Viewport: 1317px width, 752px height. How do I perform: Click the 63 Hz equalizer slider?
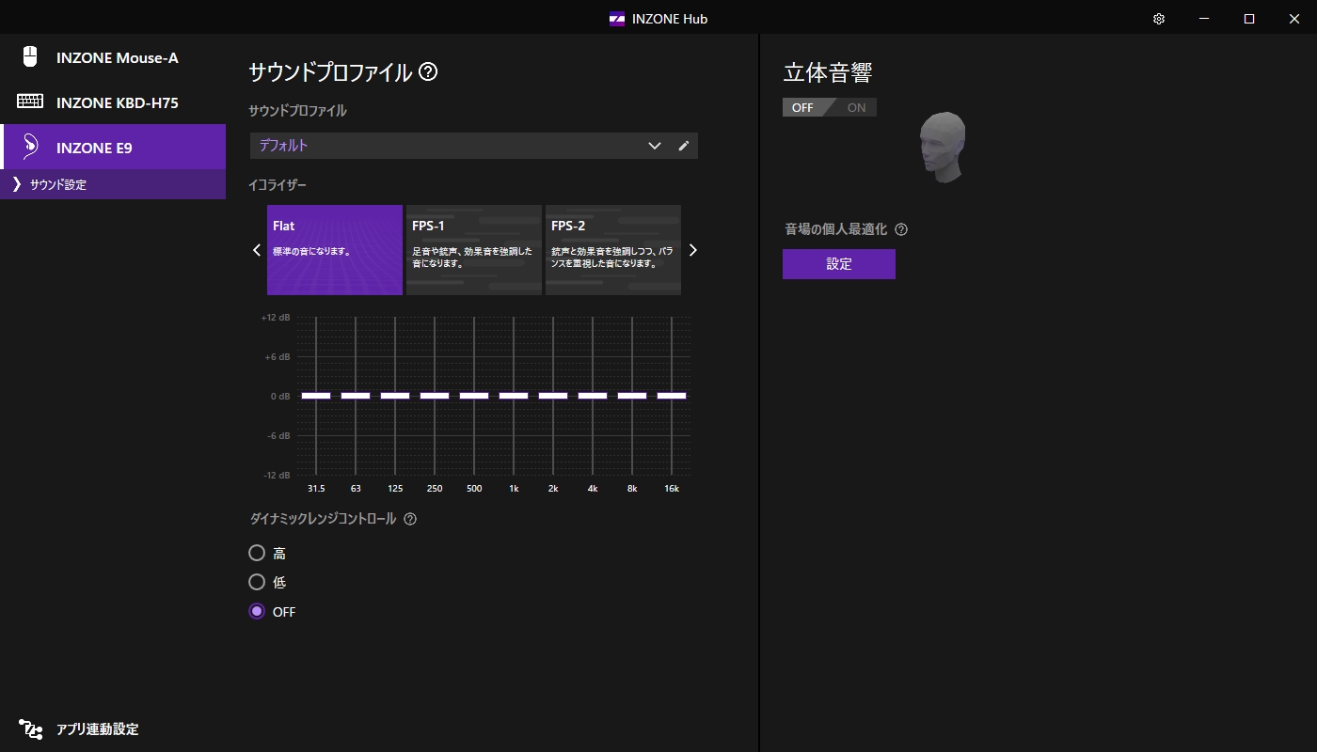[356, 396]
